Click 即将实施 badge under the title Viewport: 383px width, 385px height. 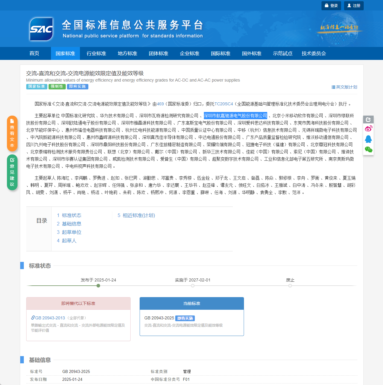point(78,87)
